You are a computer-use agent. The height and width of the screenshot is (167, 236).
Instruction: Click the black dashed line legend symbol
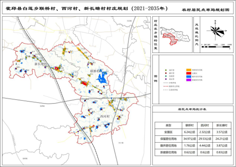[166, 90]
